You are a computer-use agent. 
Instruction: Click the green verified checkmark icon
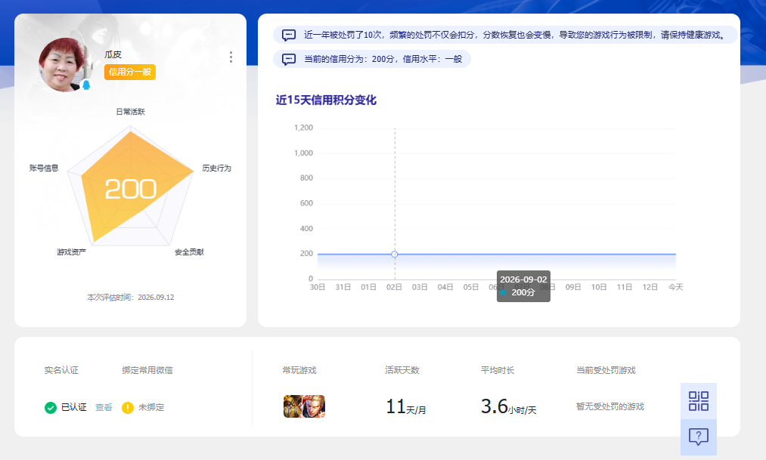tap(51, 407)
